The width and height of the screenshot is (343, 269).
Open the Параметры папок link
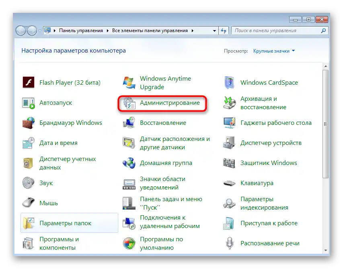click(x=66, y=223)
